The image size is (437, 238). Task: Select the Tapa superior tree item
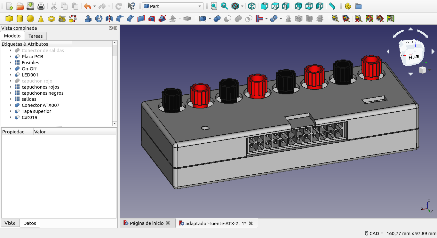[36, 111]
